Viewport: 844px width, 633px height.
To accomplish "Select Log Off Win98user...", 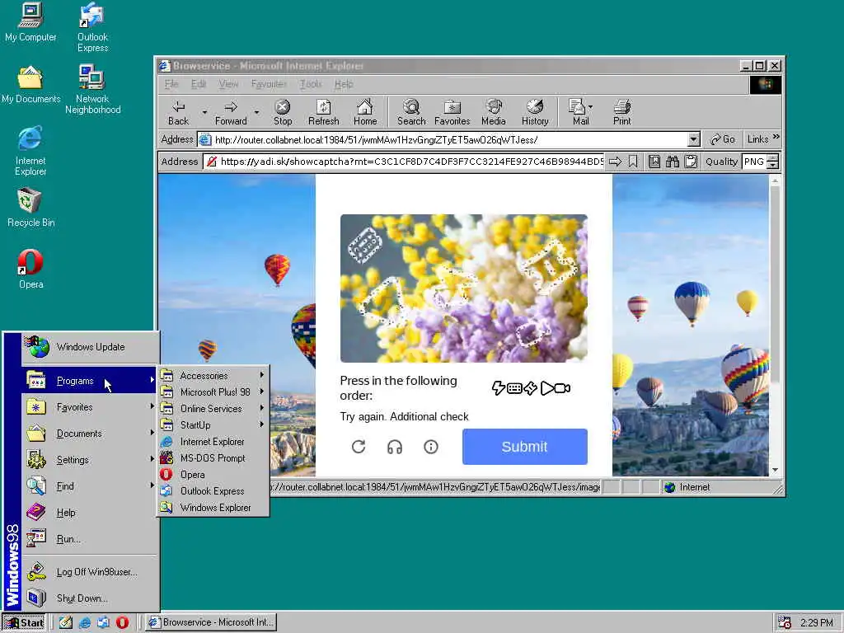I will [91, 572].
